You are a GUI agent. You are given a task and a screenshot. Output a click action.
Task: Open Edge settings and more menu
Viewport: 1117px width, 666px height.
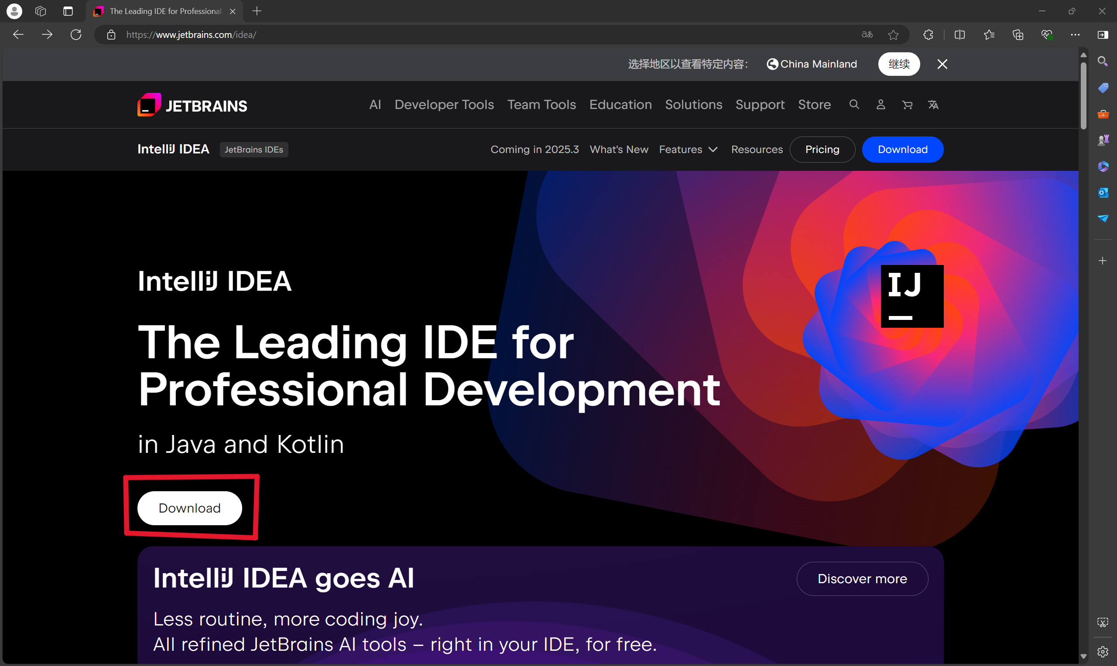[x=1075, y=34]
